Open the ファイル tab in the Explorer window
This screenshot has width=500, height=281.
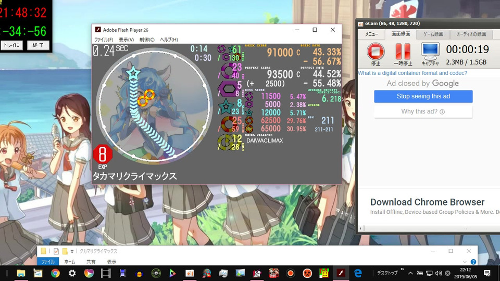pyautogui.click(x=48, y=262)
